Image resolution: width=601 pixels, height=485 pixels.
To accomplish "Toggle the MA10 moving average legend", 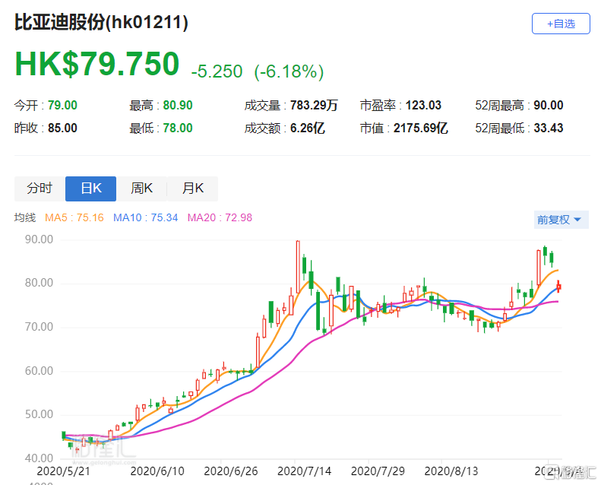I will 145,217.
